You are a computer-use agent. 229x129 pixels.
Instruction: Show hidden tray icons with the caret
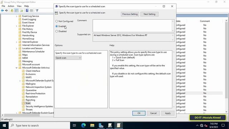pos(197,125)
